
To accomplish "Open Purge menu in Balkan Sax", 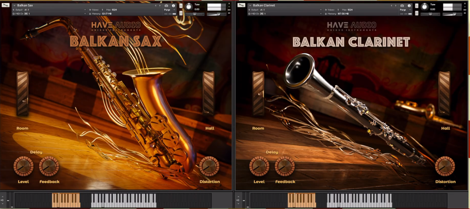I will [x=170, y=10].
